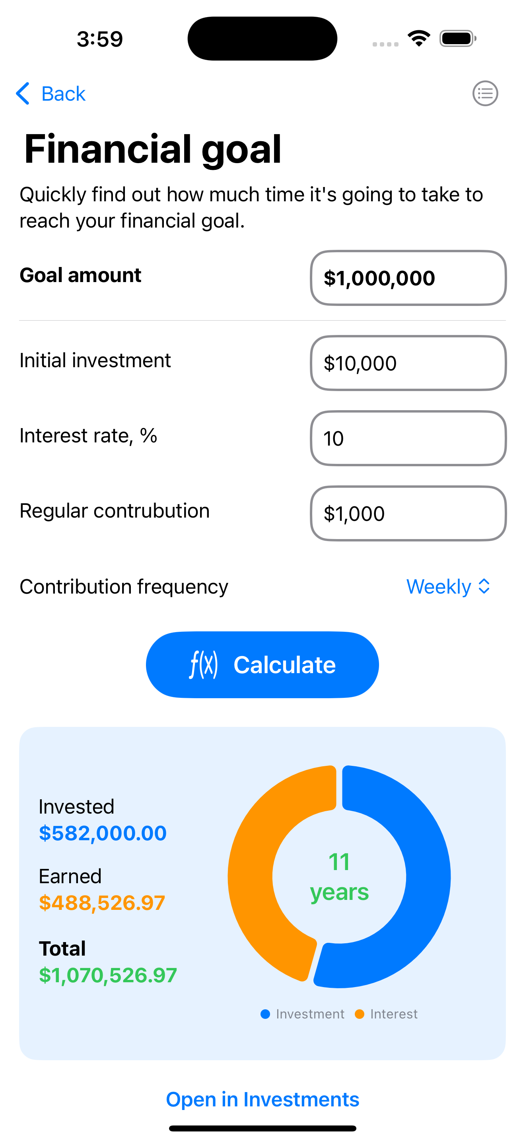Image resolution: width=525 pixels, height=1141 pixels.
Task: Open the Weekly contribution frequency picker
Action: pos(438,586)
